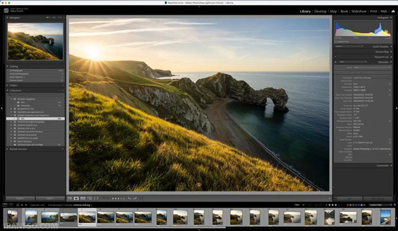Collapse the Collections panel
Screen dimensions: 398x231
point(7,90)
